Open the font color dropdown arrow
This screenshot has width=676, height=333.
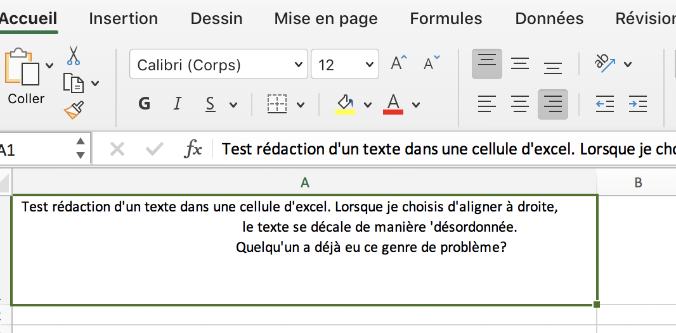[416, 104]
